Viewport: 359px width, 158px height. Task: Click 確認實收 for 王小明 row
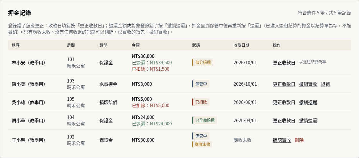coord(282,140)
